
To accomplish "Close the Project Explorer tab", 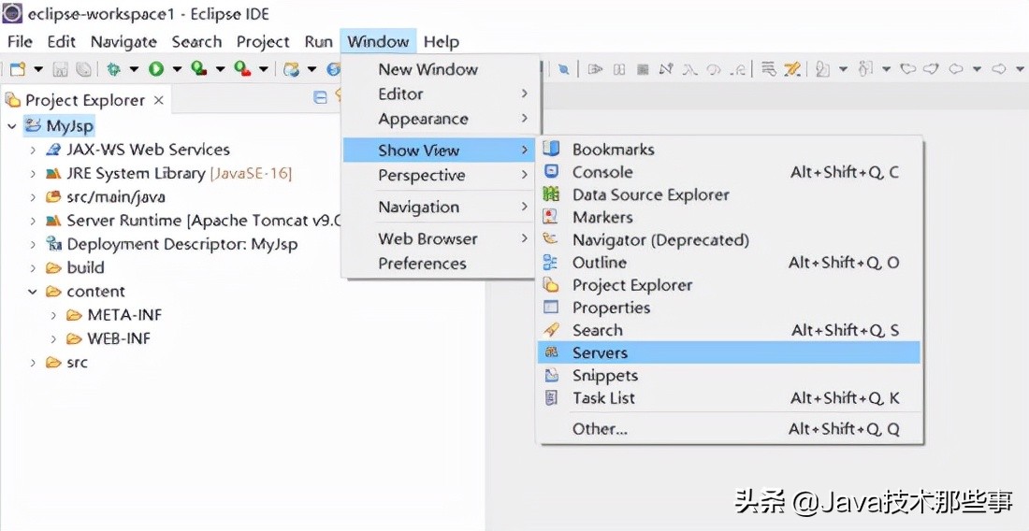I will (x=158, y=100).
